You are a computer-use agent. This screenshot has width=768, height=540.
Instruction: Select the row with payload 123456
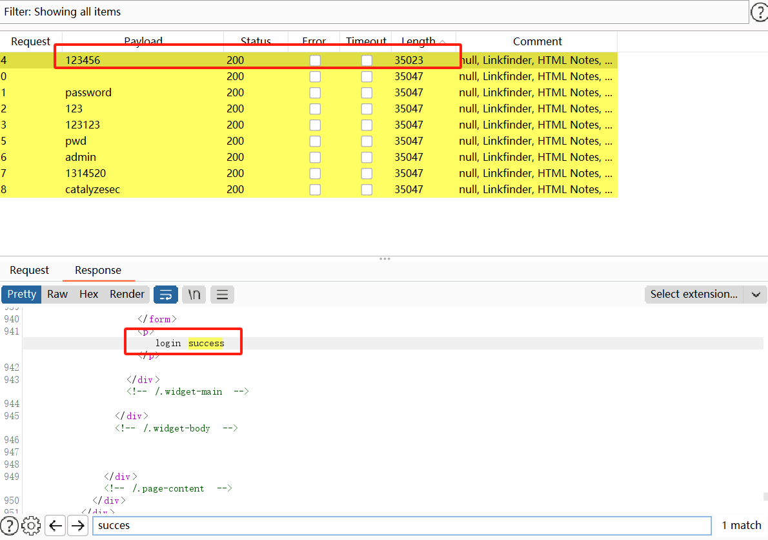(x=308, y=60)
